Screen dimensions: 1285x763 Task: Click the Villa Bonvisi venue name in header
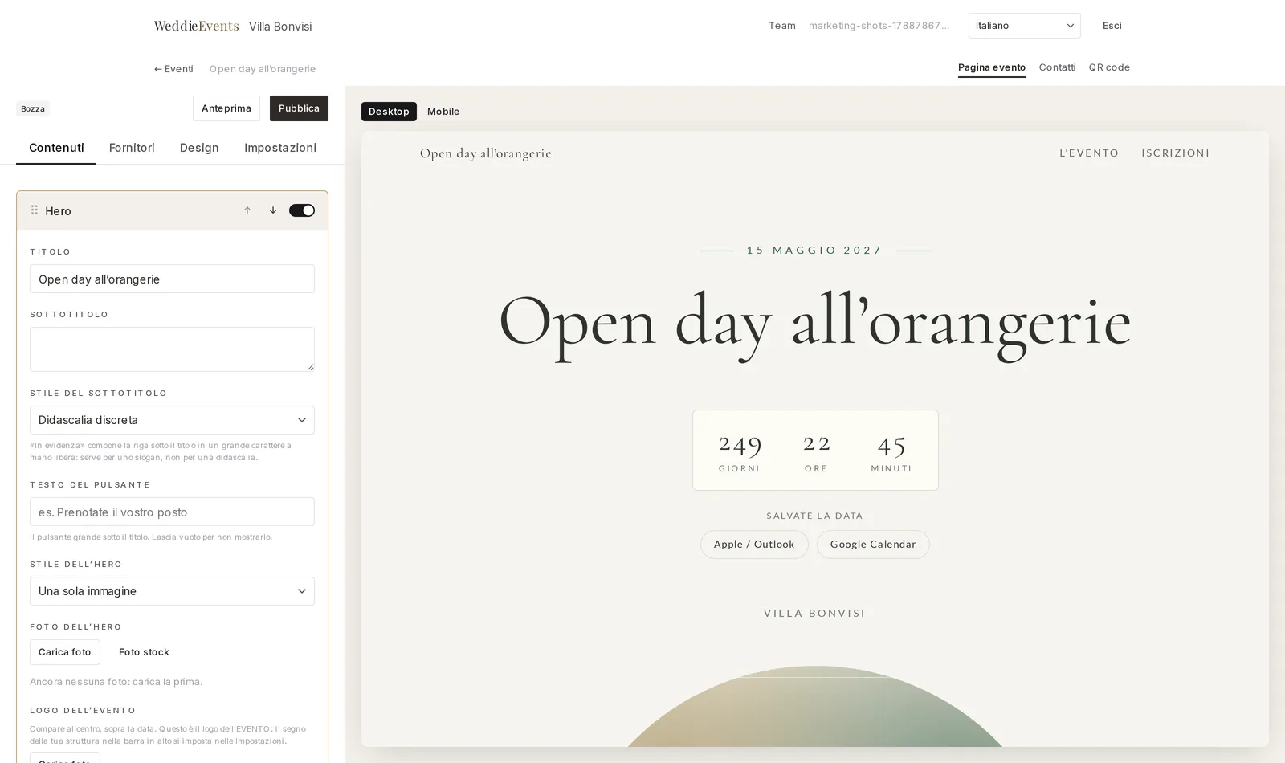(x=280, y=27)
